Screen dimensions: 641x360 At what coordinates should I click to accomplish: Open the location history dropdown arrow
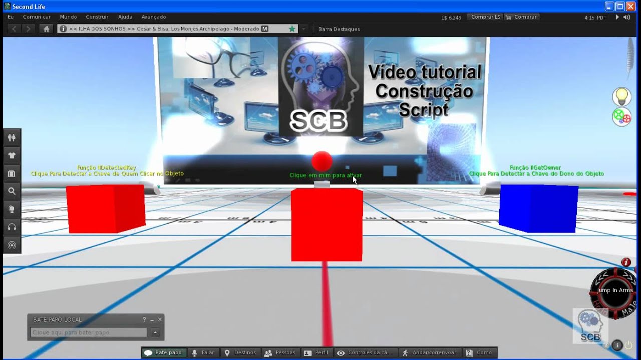303,29
